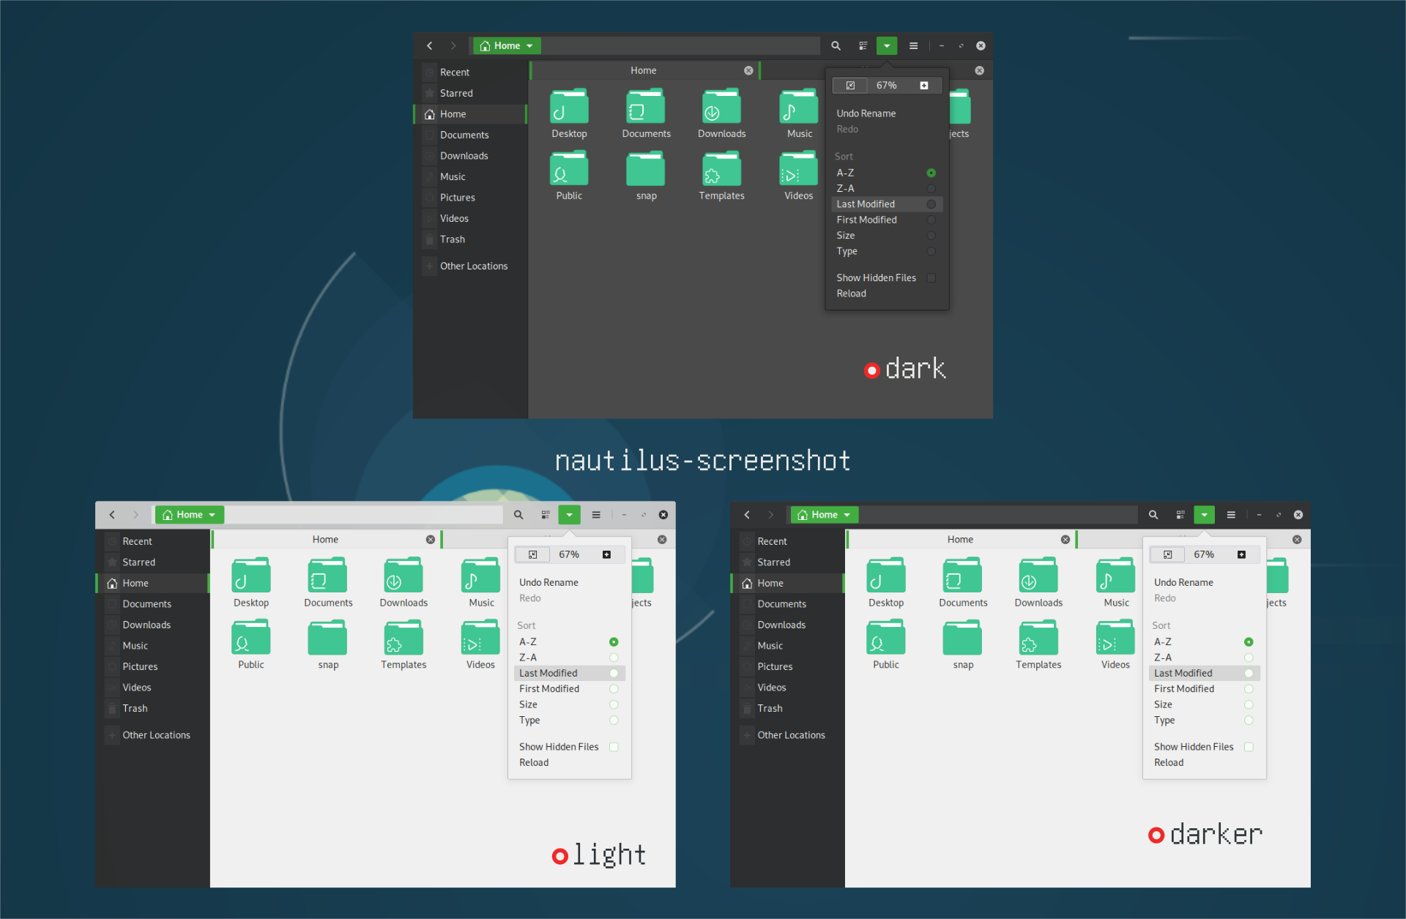This screenshot has height=919, width=1406.
Task: Click the 67% zoom level in light window
Action: click(x=569, y=555)
